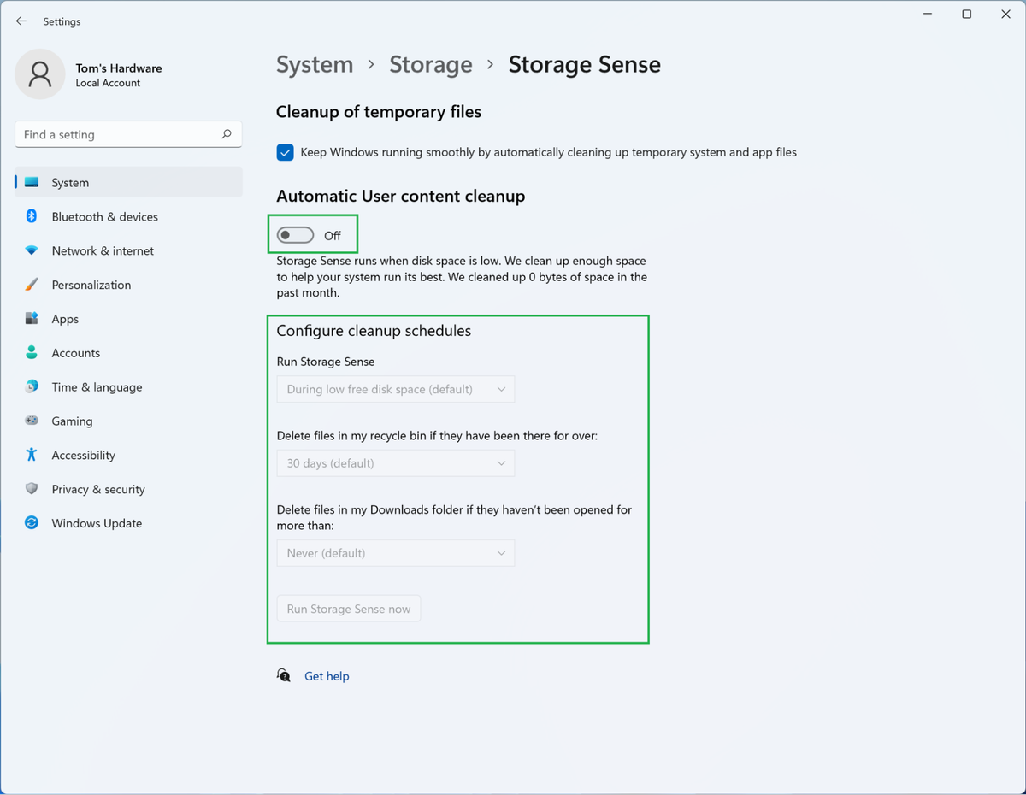Click System in the breadcrumb trail
This screenshot has height=795, width=1026.
point(315,64)
